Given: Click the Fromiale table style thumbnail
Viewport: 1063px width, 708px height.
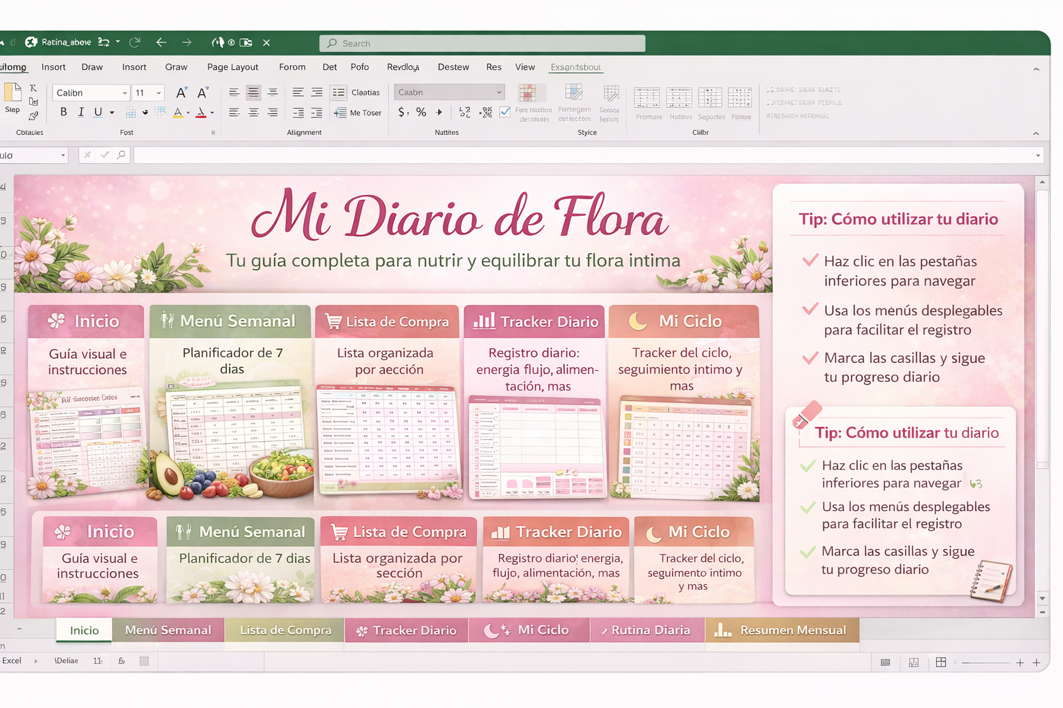Looking at the screenshot, I should pos(647,97).
